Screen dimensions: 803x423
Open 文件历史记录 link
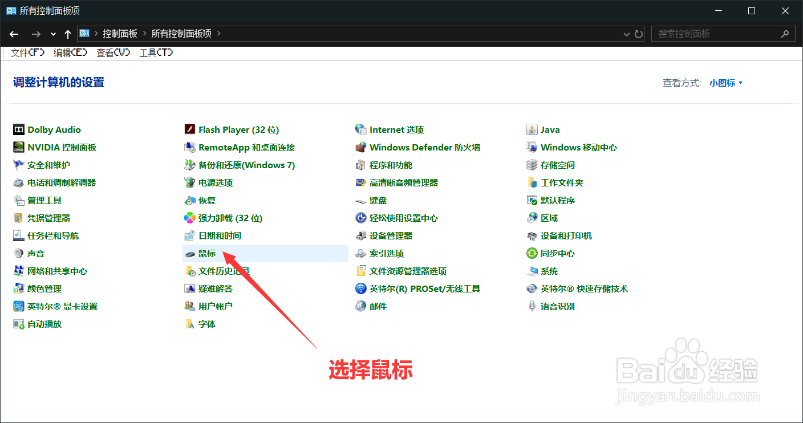(x=224, y=271)
